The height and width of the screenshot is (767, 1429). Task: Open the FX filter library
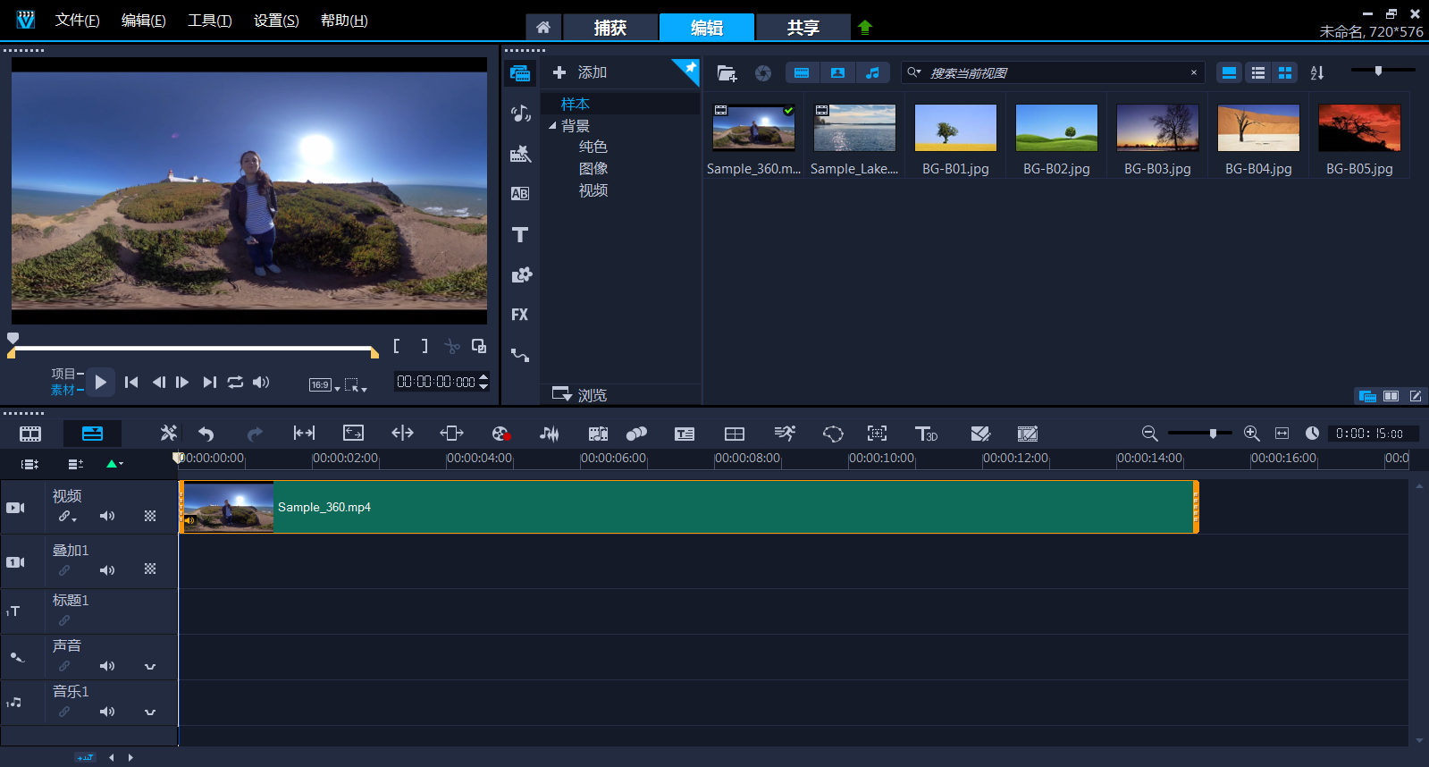pos(520,315)
